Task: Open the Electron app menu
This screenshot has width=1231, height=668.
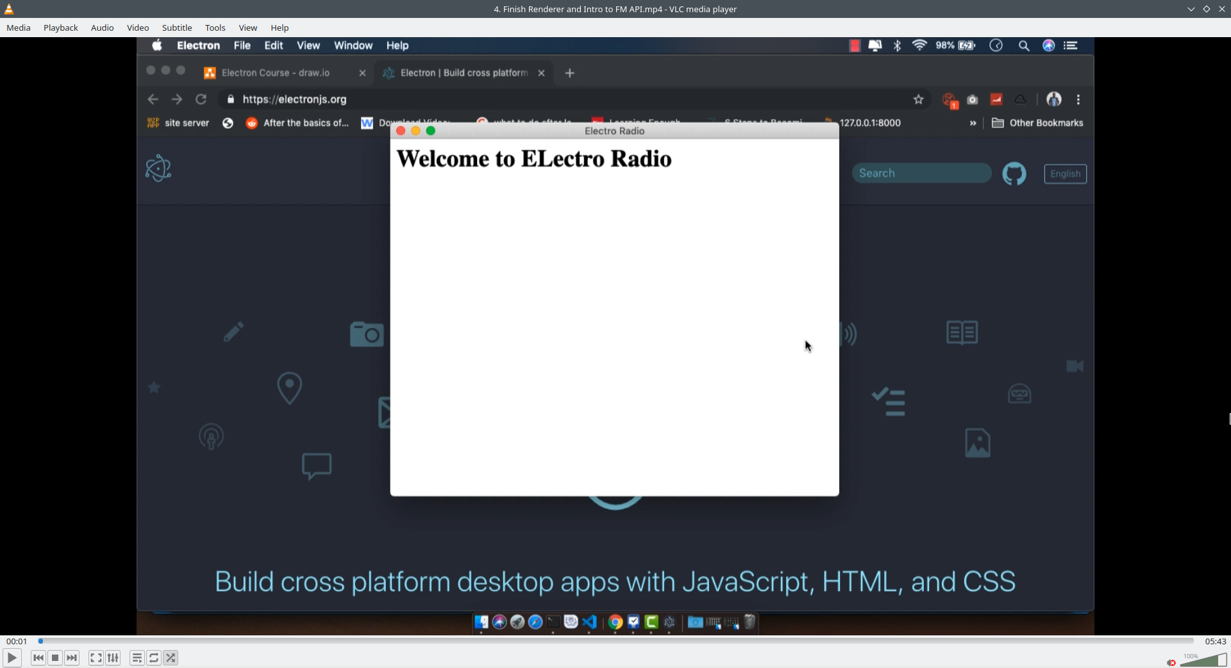Action: (x=198, y=45)
